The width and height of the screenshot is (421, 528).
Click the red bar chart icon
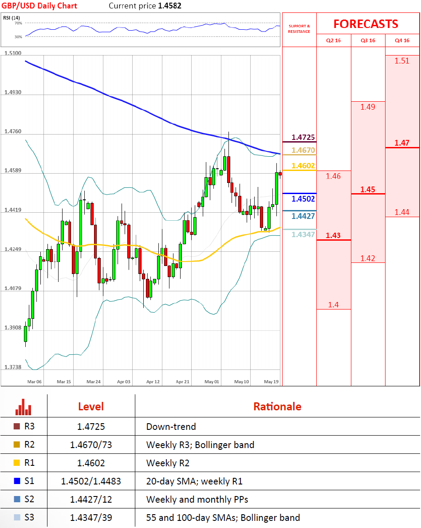point(23,407)
